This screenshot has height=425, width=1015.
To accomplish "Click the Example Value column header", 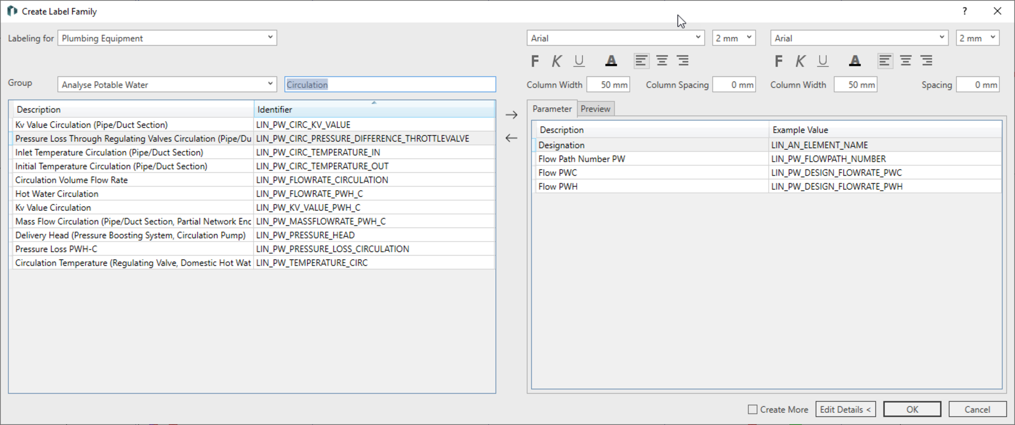I will 885,130.
